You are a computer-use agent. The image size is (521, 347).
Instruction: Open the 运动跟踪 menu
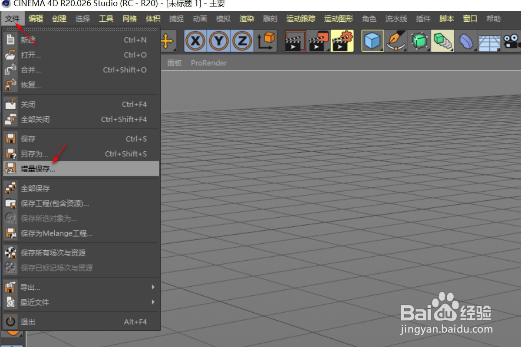(x=301, y=19)
